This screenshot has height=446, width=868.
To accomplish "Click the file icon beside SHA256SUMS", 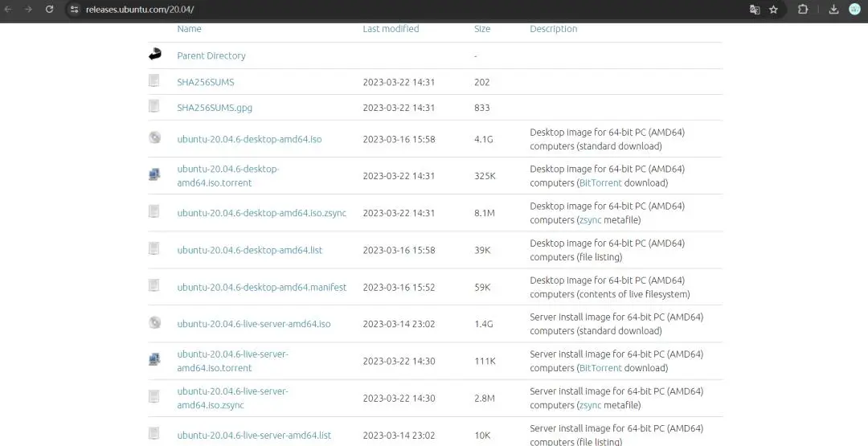I will [154, 80].
